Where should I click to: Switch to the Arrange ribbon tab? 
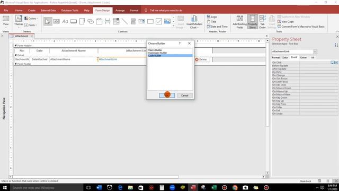[x=120, y=11]
